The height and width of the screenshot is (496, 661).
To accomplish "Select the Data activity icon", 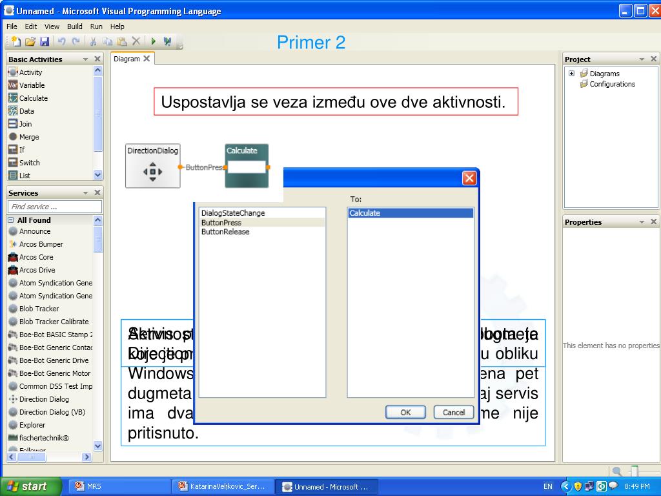I will (13, 111).
